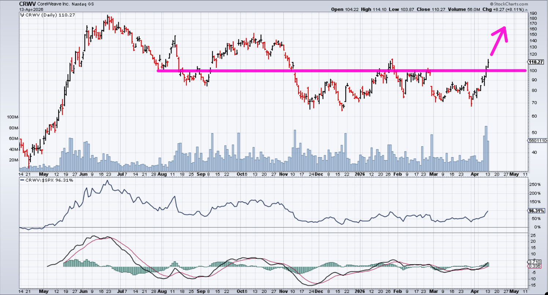Click the 60M volume axis label
The width and height of the screenshot is (548, 295).
pos(14,139)
